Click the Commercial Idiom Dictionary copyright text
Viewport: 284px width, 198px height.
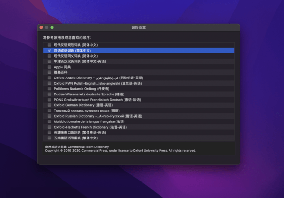pos(120,149)
